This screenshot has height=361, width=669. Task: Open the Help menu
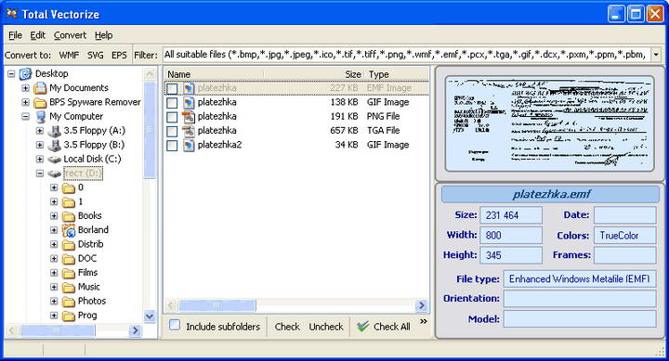pyautogui.click(x=104, y=35)
